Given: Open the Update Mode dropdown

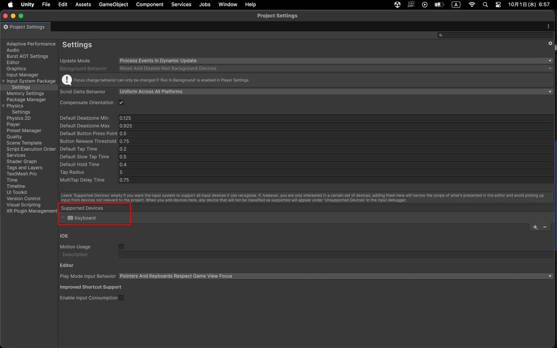Looking at the screenshot, I should point(336,61).
